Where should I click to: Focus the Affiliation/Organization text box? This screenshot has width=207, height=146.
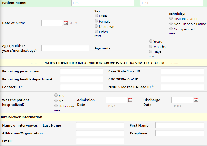pyautogui.click(x=100, y=133)
